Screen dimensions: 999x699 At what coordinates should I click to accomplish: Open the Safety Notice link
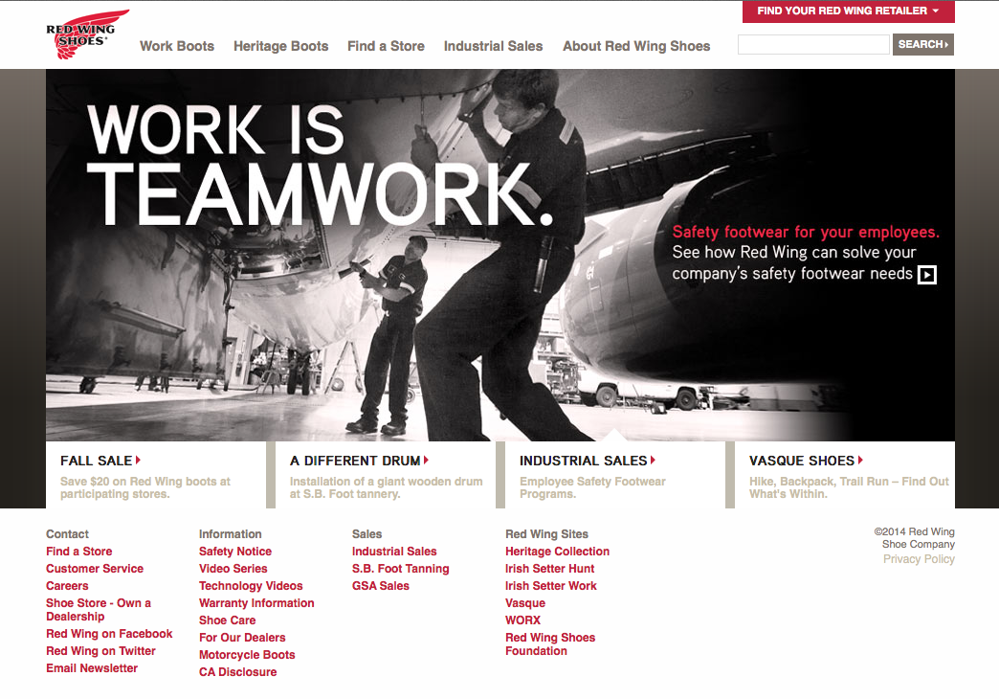click(235, 552)
